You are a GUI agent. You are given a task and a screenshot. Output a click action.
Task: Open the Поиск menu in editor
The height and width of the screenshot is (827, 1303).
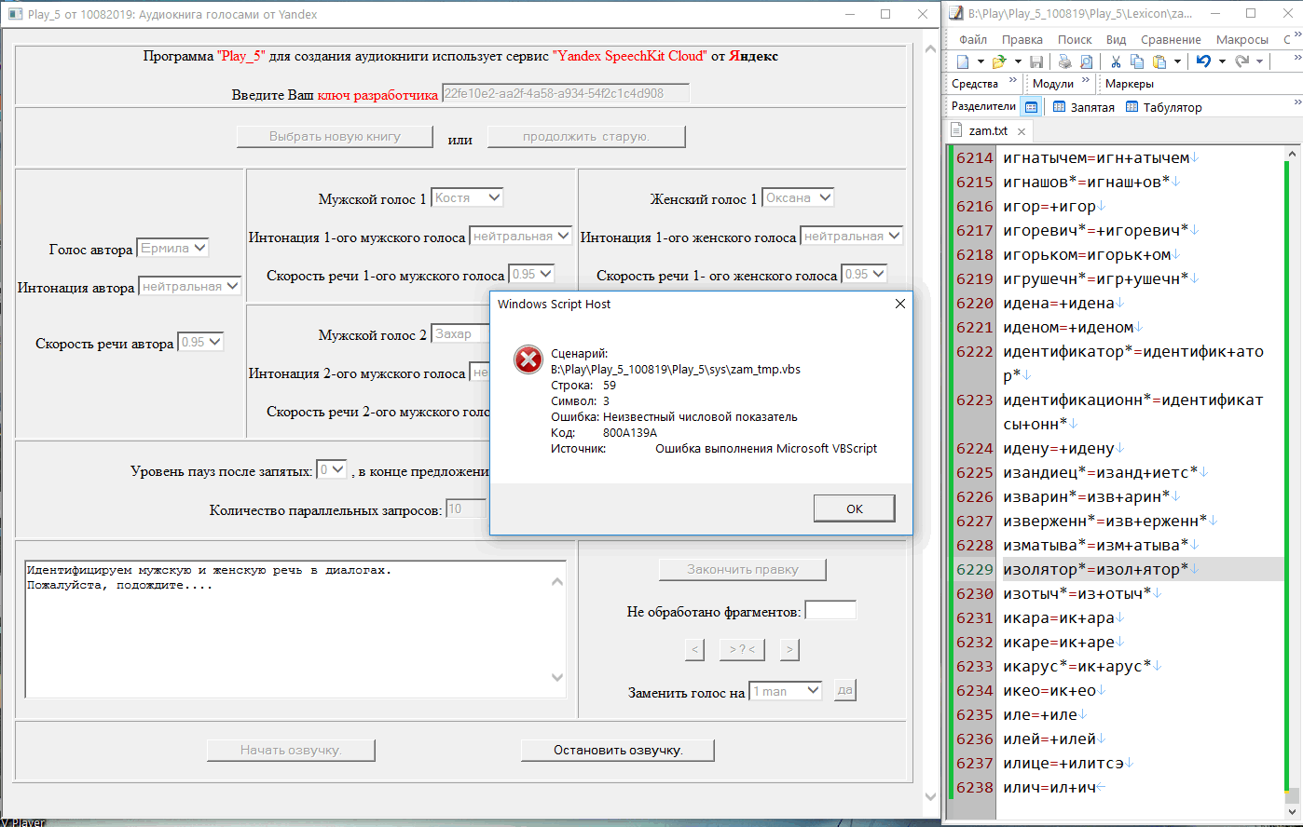(1074, 39)
